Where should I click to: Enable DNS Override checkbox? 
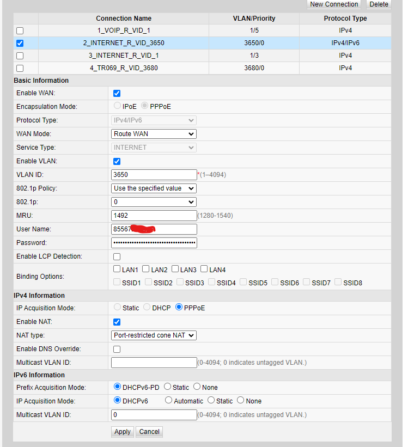(x=117, y=349)
